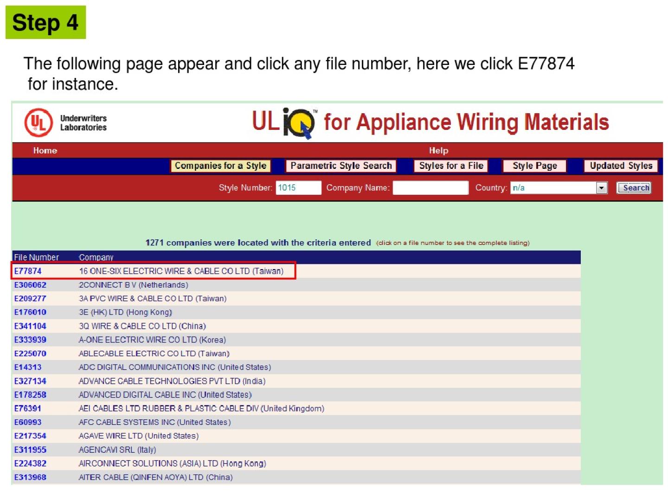668x501 pixels.
Task: Click file number E209277 for 3A PVC
Action: click(x=30, y=299)
